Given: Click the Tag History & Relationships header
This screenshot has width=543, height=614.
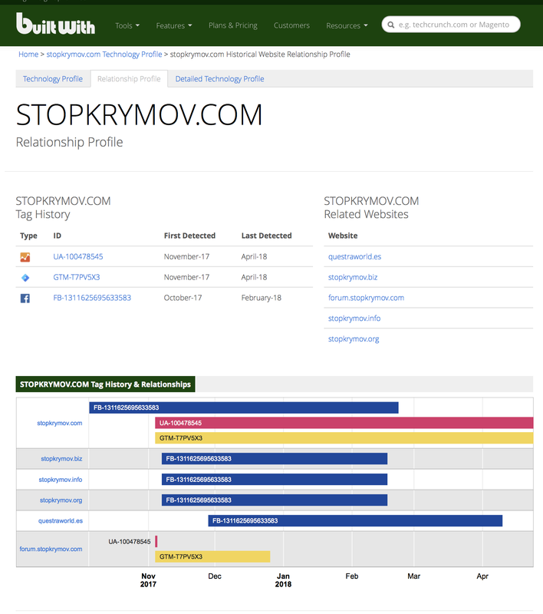Looking at the screenshot, I should 105,385.
